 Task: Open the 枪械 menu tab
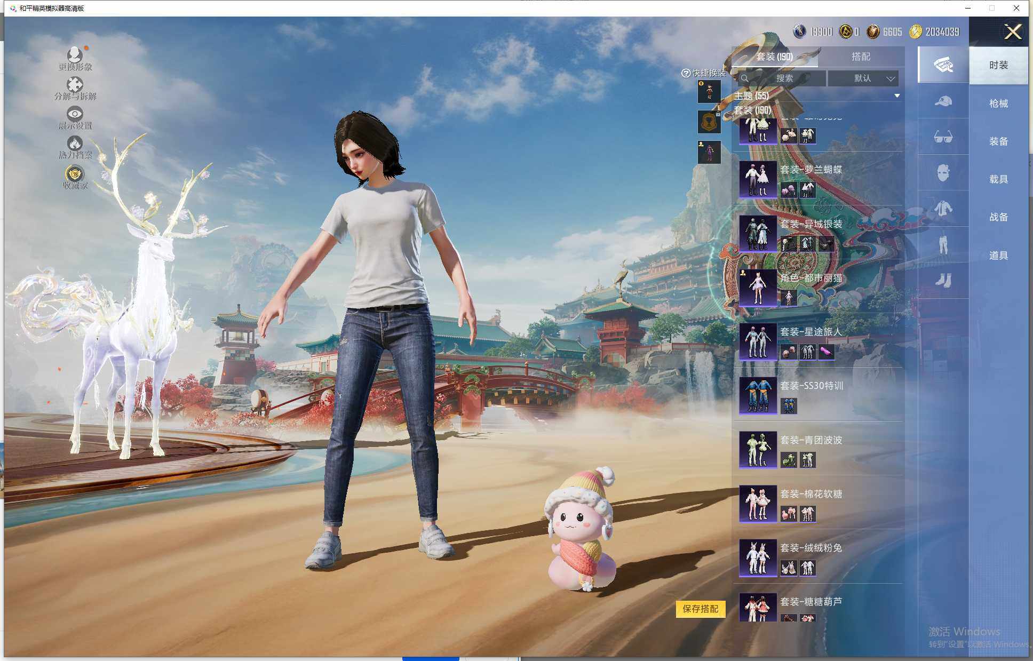point(998,103)
